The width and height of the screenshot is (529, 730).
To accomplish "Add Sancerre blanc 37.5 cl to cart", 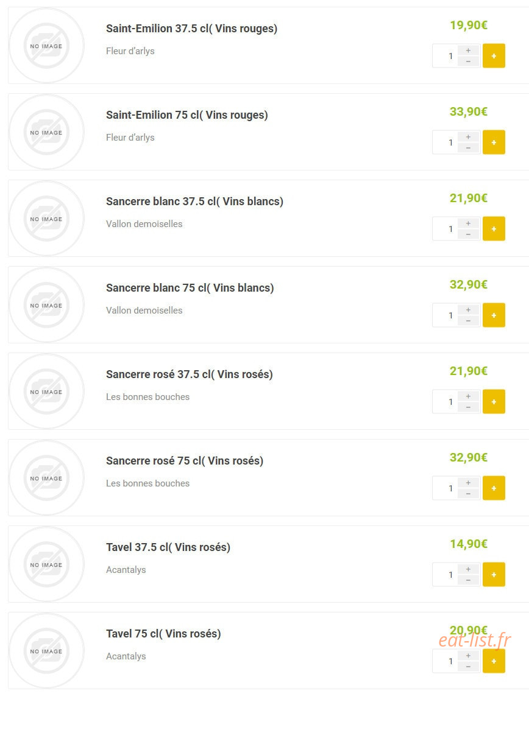I will coord(494,228).
